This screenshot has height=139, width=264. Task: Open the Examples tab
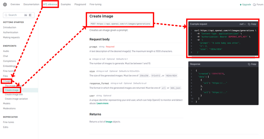[x=66, y=4]
